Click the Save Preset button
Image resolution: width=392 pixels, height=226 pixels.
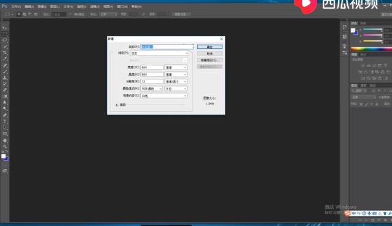pos(209,60)
